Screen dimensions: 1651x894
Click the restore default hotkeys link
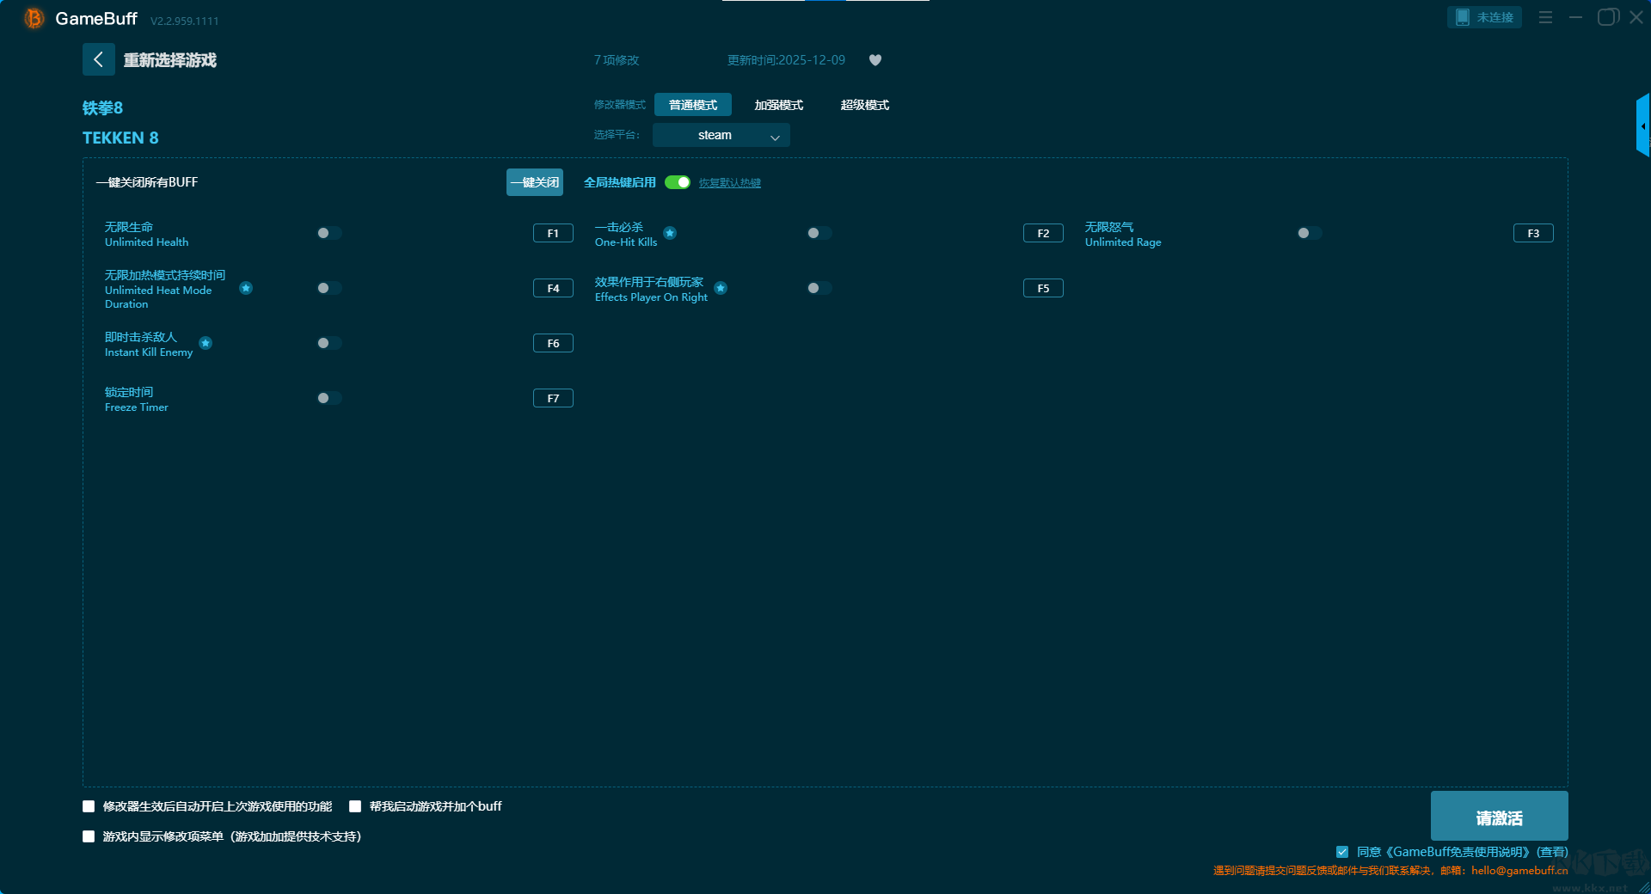point(729,183)
